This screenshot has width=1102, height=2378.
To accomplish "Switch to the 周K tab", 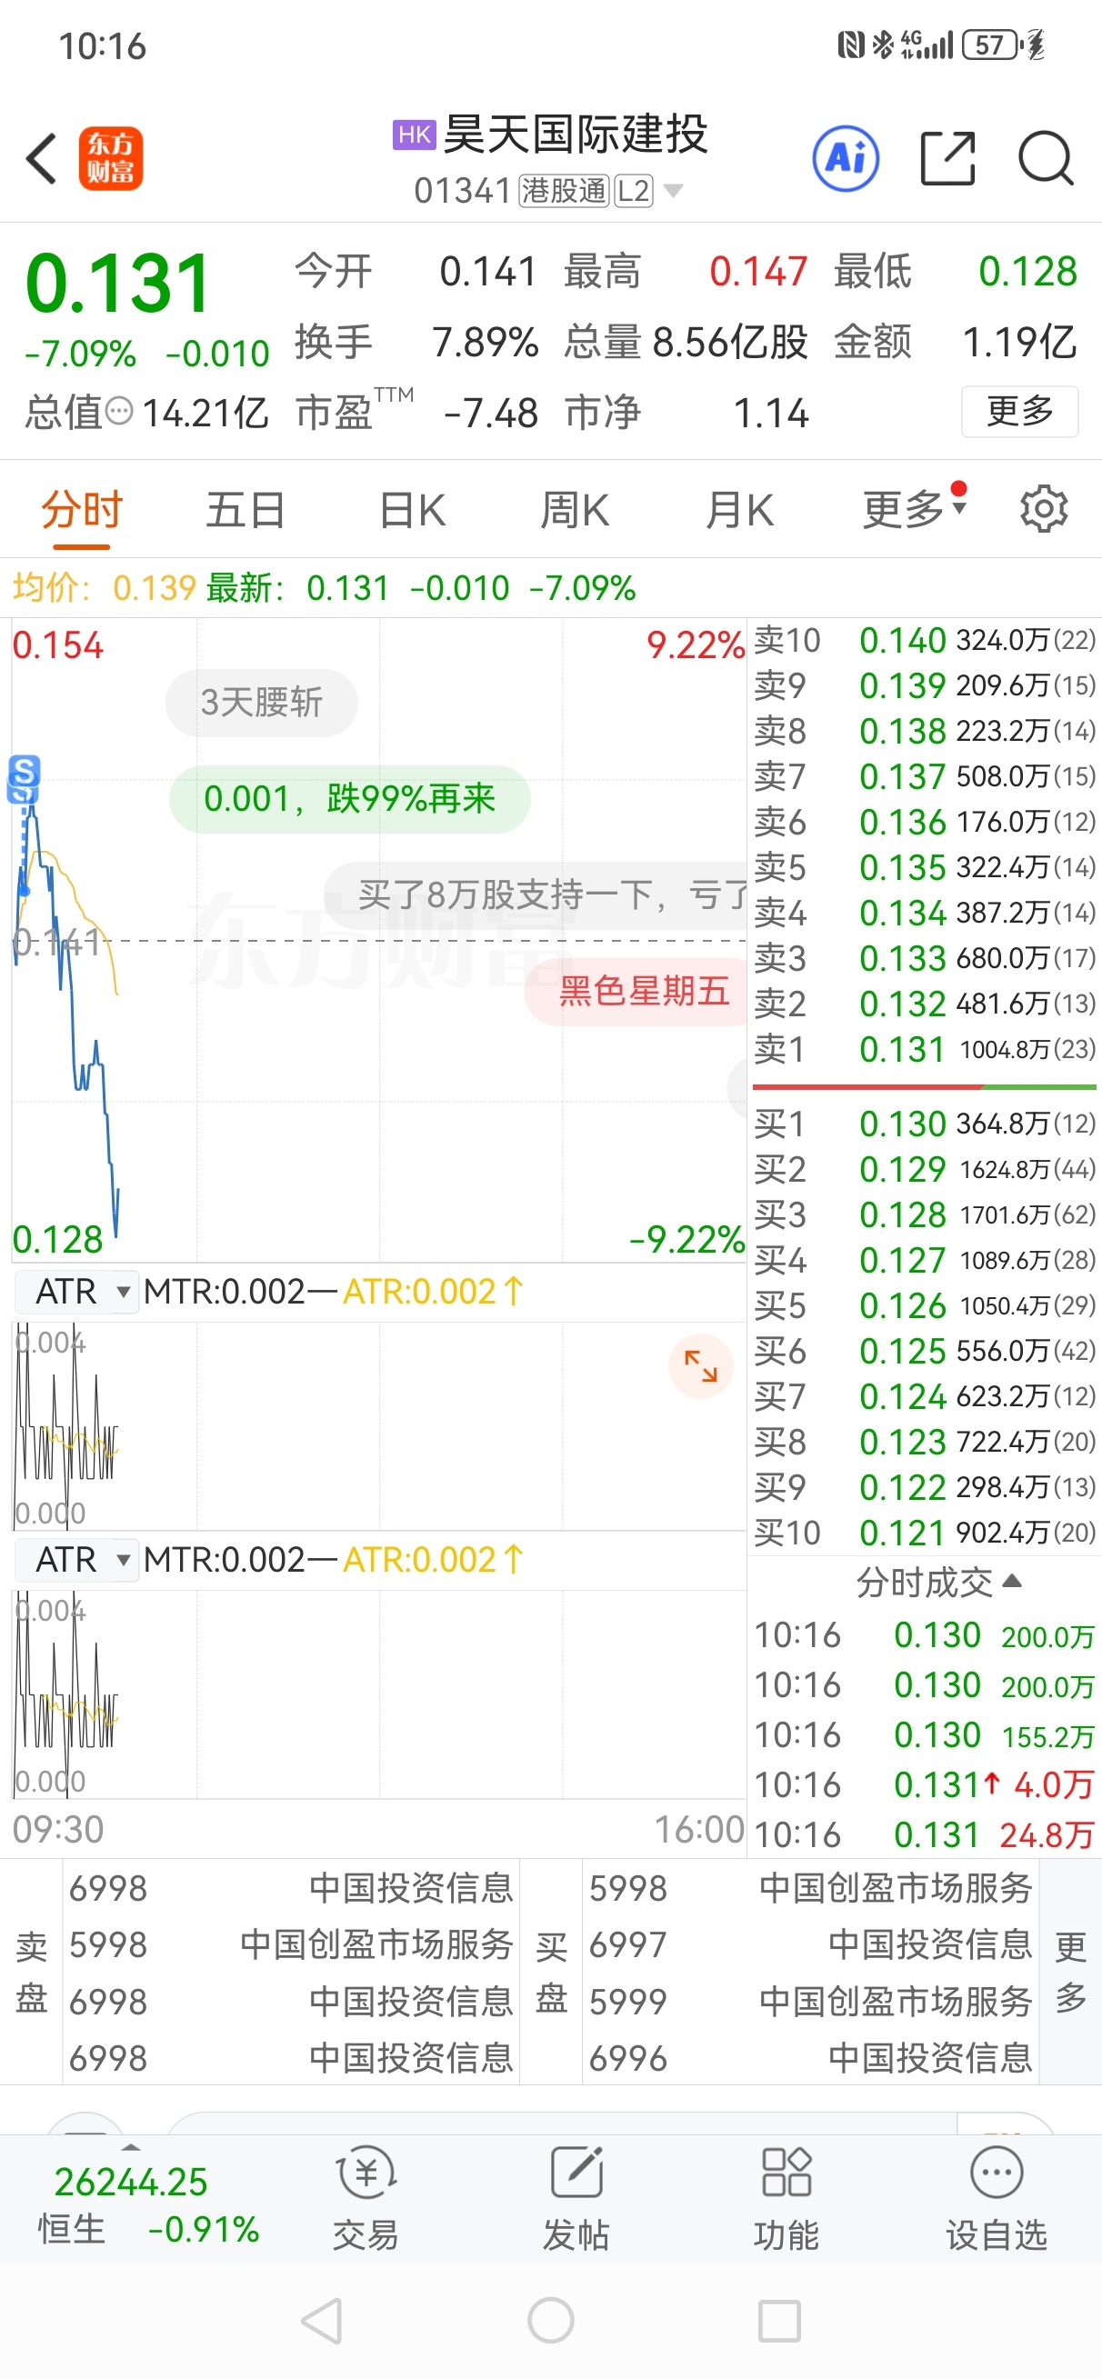I will click(x=575, y=511).
